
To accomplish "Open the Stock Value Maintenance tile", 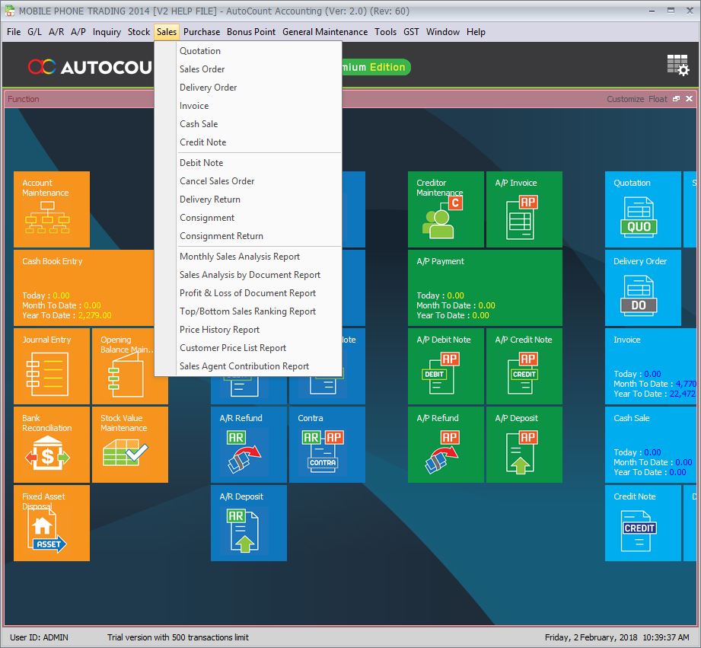I will 129,445.
